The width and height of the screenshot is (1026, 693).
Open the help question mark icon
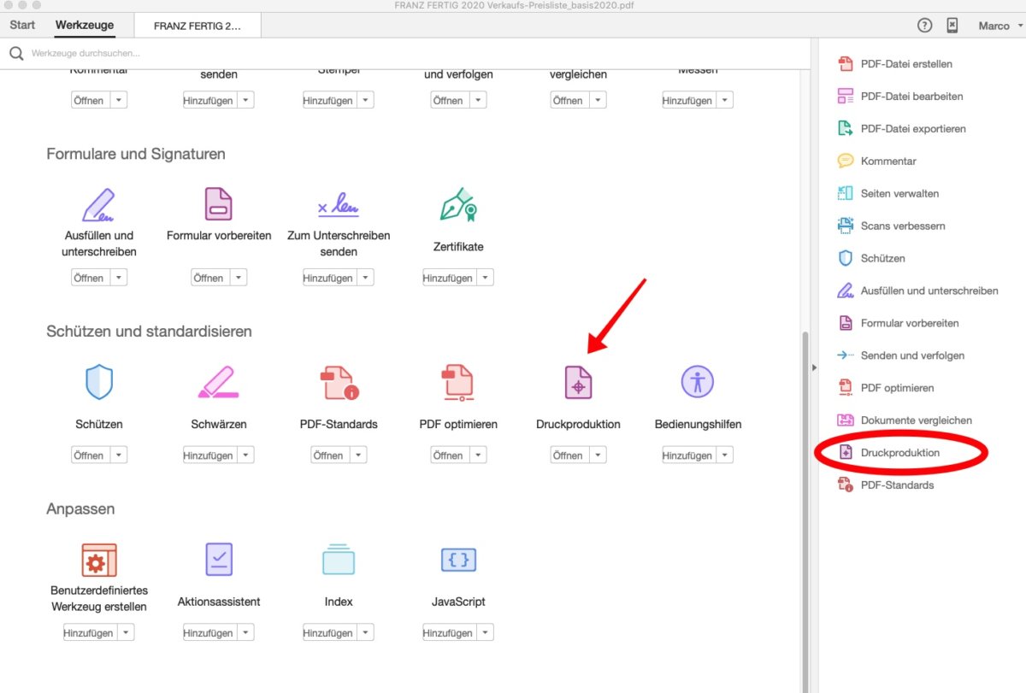pyautogui.click(x=924, y=26)
